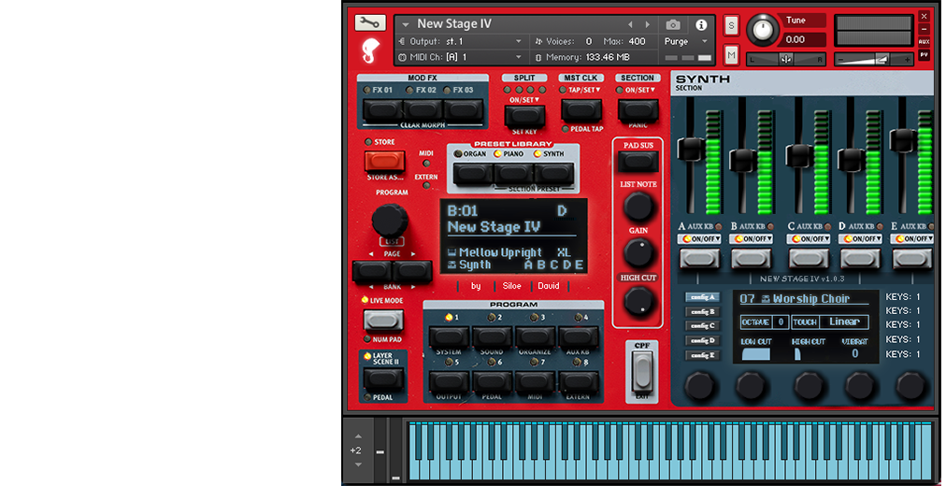Select the config B tab
The image size is (946, 486).
tap(701, 311)
